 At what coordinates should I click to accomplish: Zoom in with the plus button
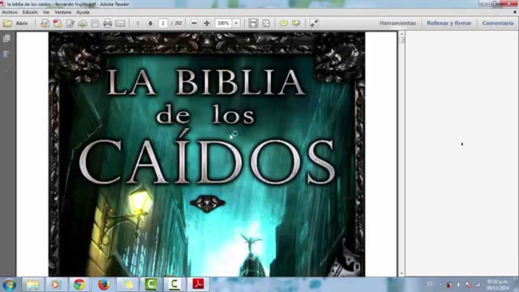pos(207,23)
